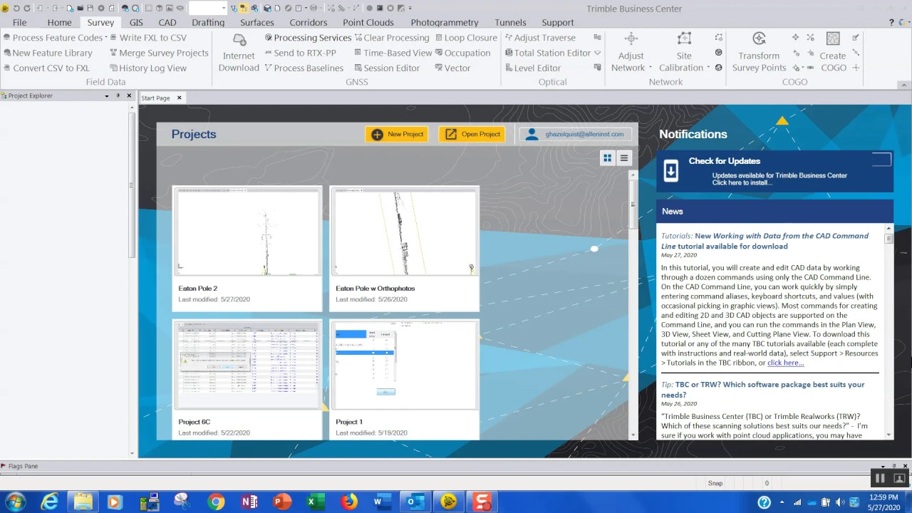Open the Eaton Pole 2 project thumbnail
The height and width of the screenshot is (513, 912).
click(247, 232)
